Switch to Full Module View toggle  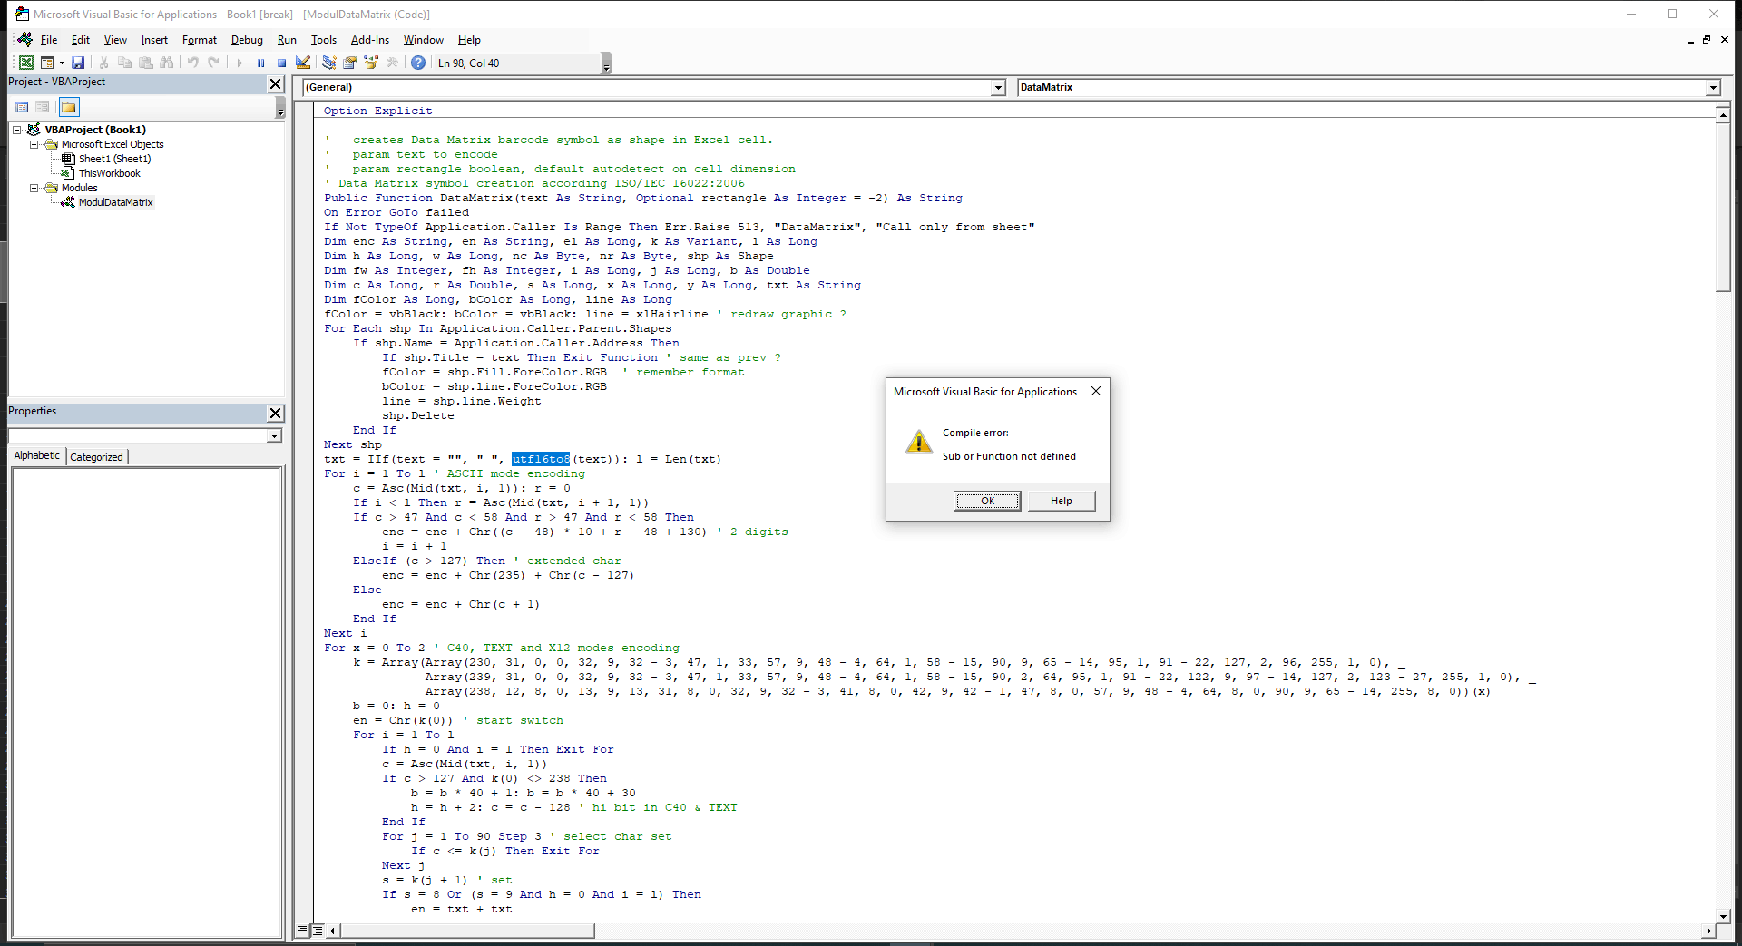tap(318, 930)
